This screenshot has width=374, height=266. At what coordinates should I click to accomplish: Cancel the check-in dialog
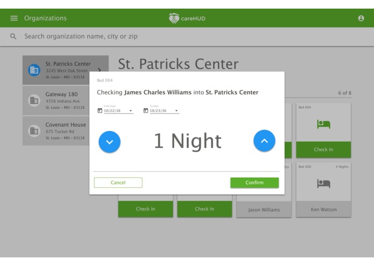click(x=118, y=183)
